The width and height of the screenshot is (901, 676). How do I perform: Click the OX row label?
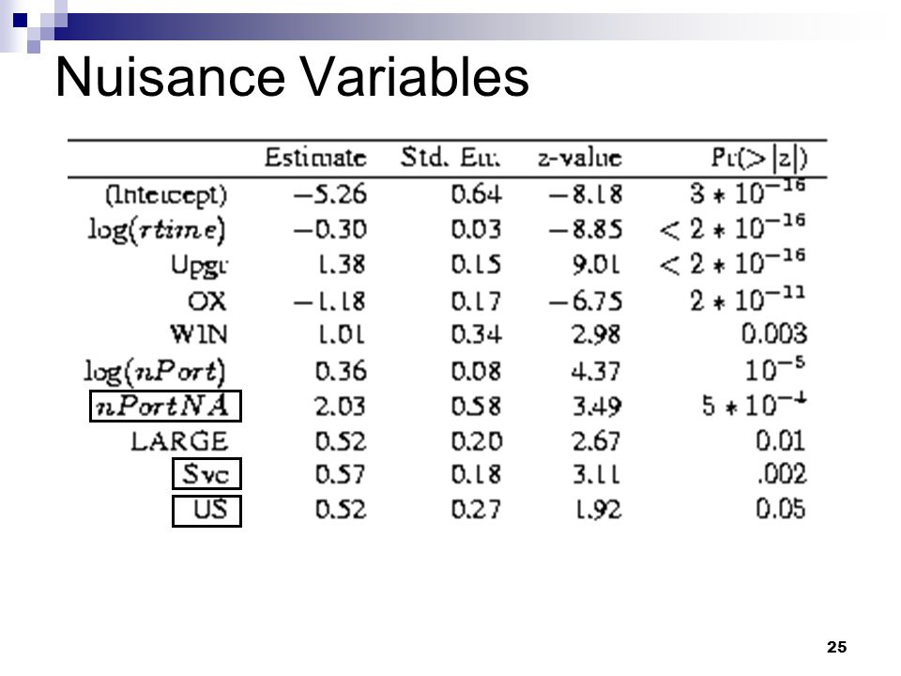coord(206,300)
